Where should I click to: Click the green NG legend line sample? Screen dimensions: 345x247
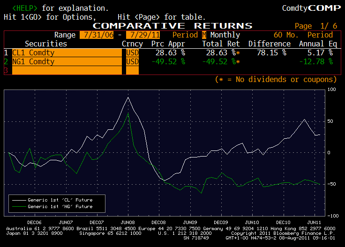pyautogui.click(x=19, y=207)
